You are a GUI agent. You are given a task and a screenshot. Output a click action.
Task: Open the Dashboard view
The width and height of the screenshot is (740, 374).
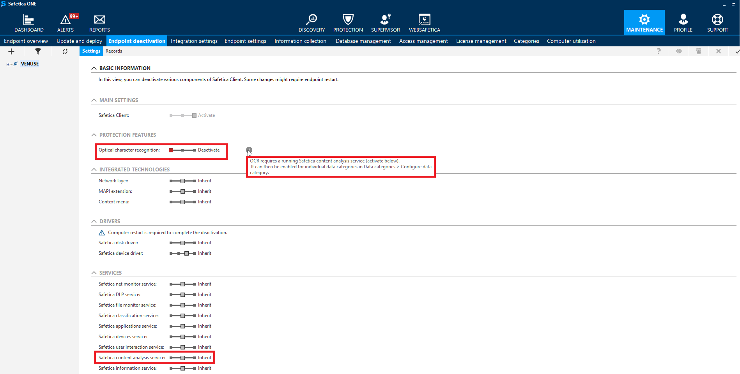click(29, 23)
